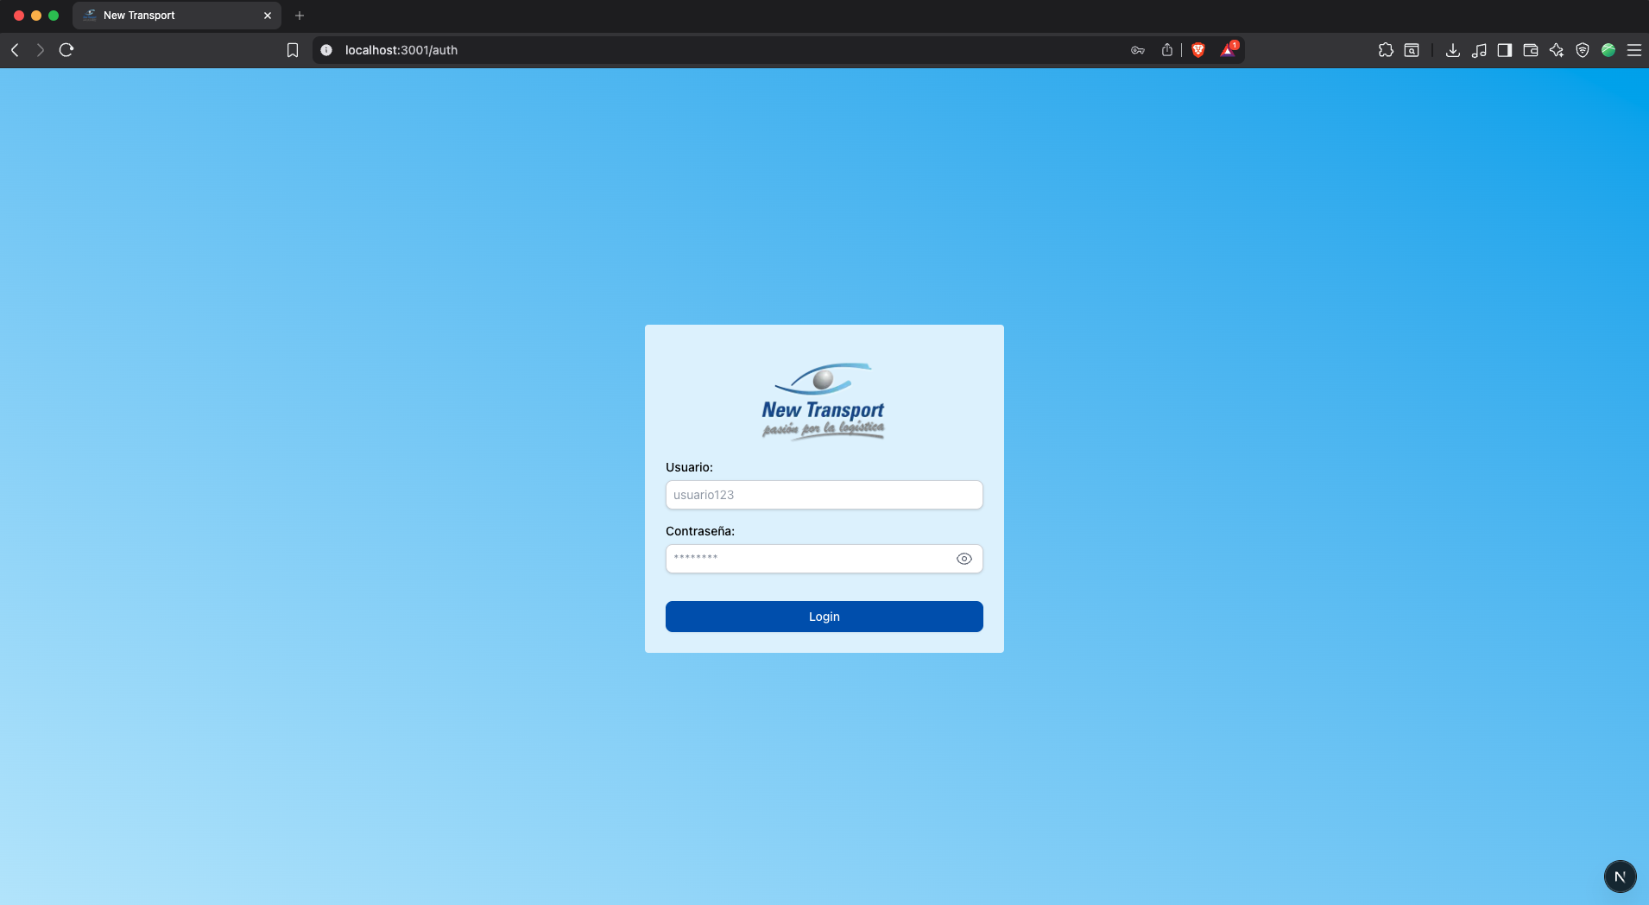Image resolution: width=1649 pixels, height=905 pixels.
Task: Open the saved passwords key icon
Action: [x=1137, y=50]
